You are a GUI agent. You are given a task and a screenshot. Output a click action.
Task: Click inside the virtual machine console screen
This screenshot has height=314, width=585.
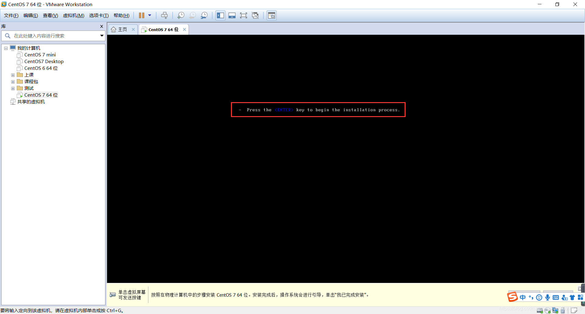[x=346, y=159]
